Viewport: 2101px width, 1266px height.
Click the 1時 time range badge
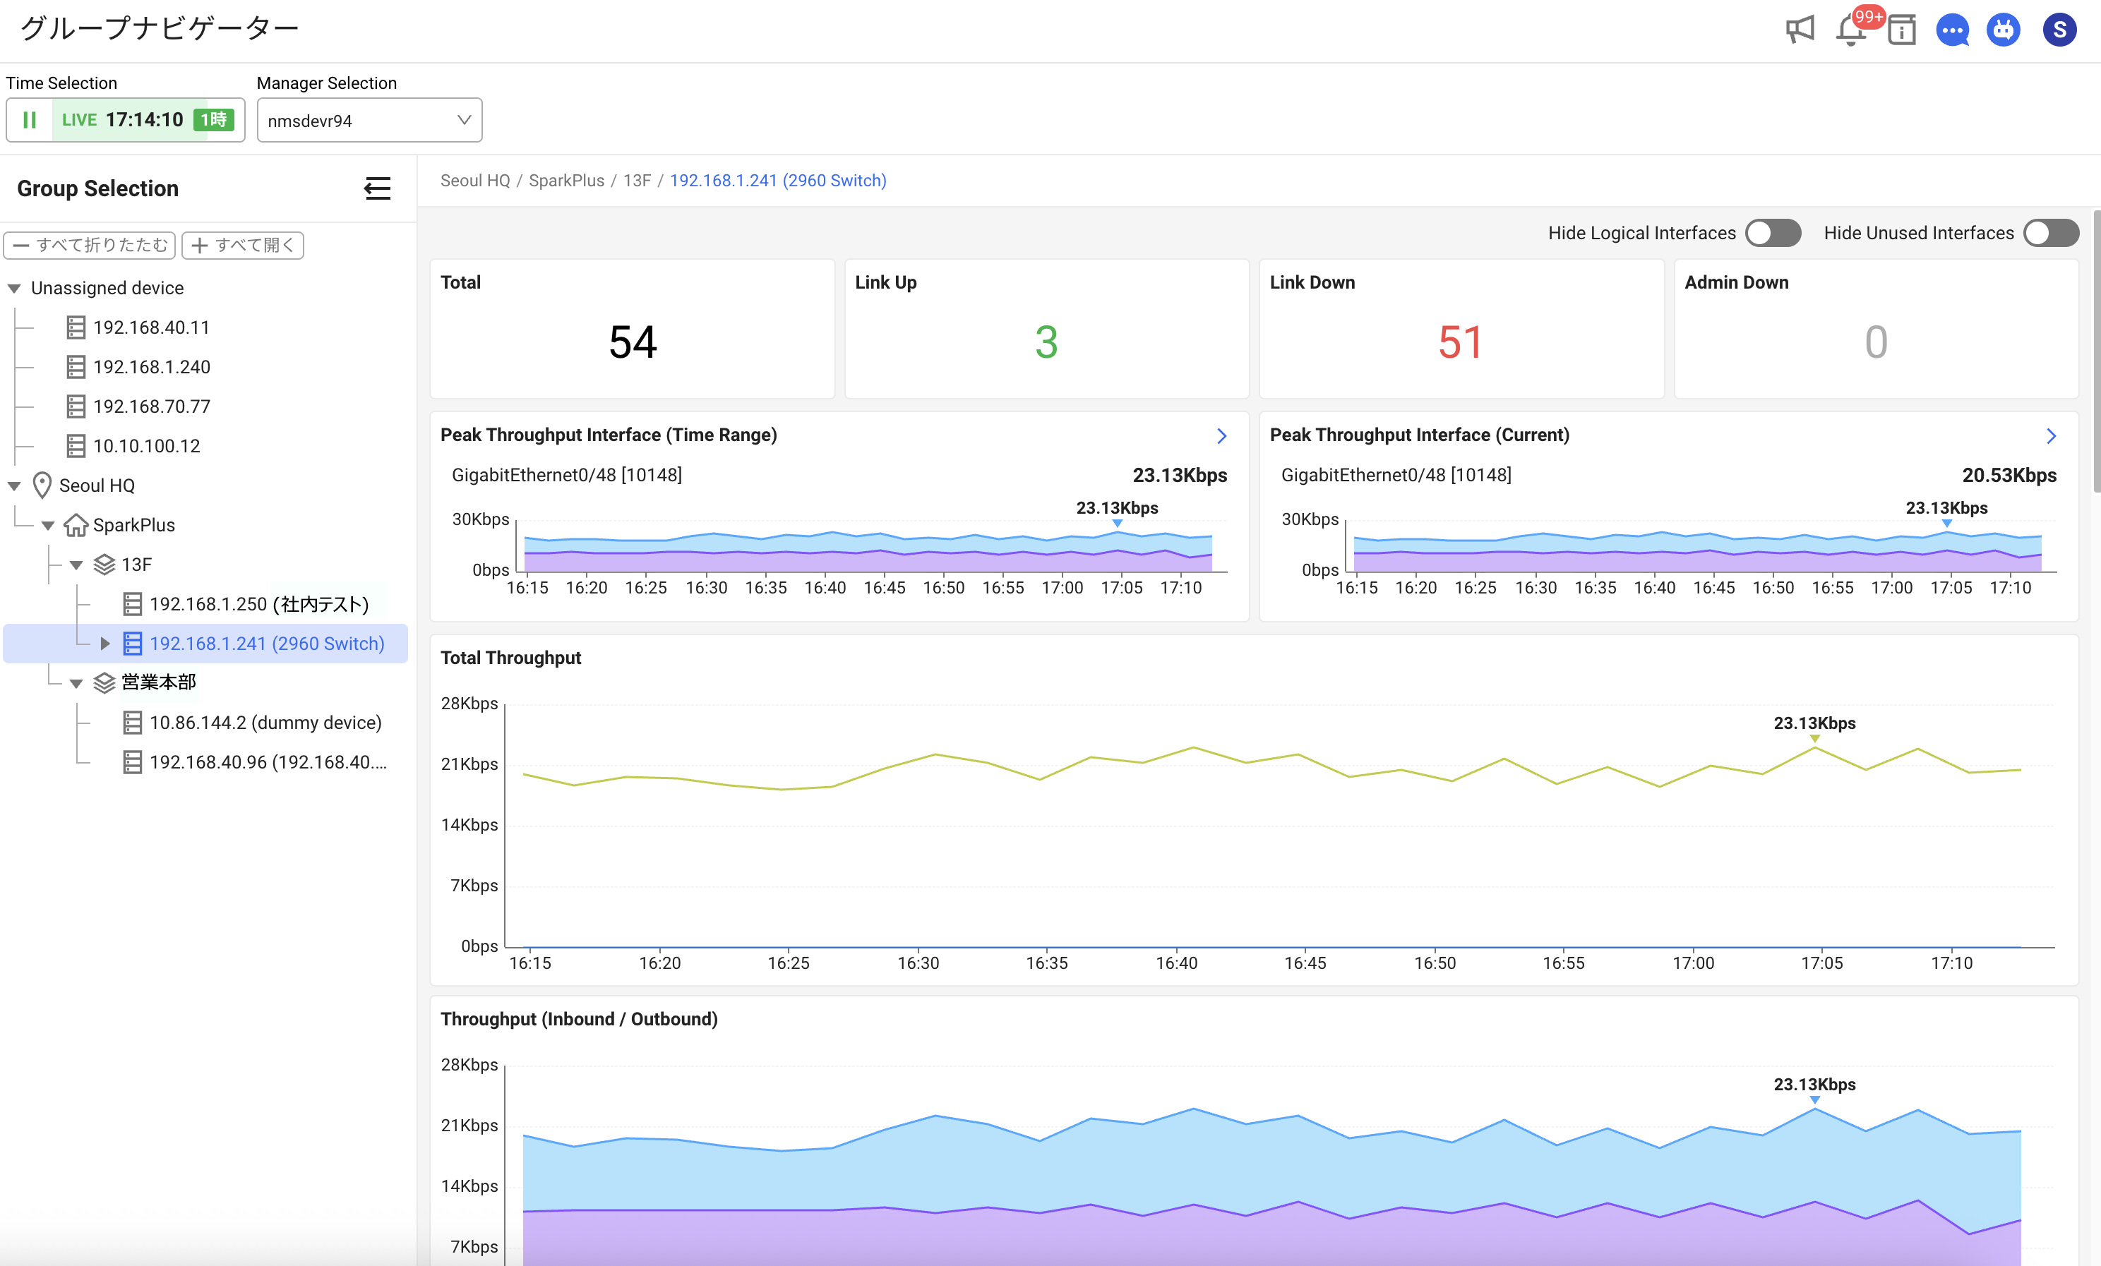click(x=213, y=120)
